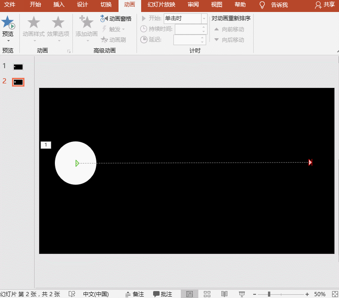Switch to Normal view icon
This screenshot has width=339, height=298.
click(x=190, y=294)
